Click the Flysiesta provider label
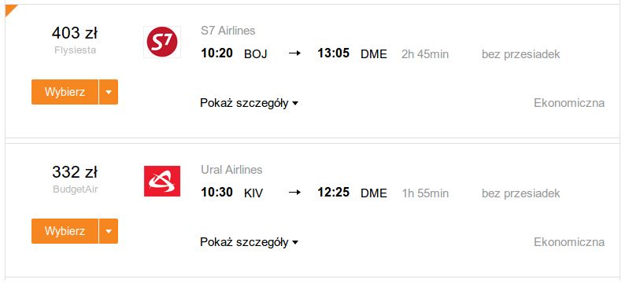Screen dimensions: 629x283 click(x=75, y=50)
